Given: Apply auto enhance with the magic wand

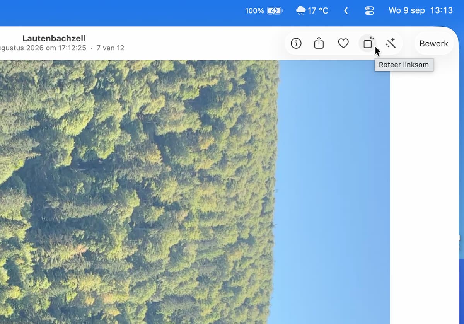Looking at the screenshot, I should click(391, 43).
